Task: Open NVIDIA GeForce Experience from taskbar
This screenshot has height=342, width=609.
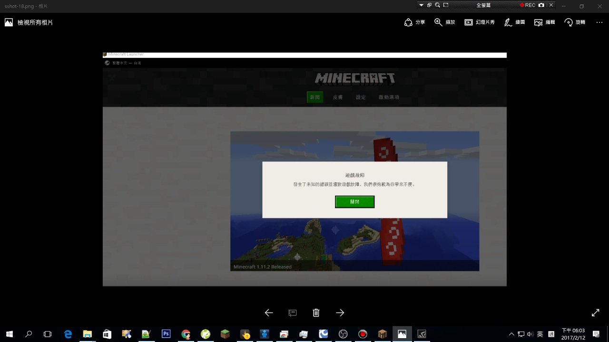Action: click(x=422, y=334)
